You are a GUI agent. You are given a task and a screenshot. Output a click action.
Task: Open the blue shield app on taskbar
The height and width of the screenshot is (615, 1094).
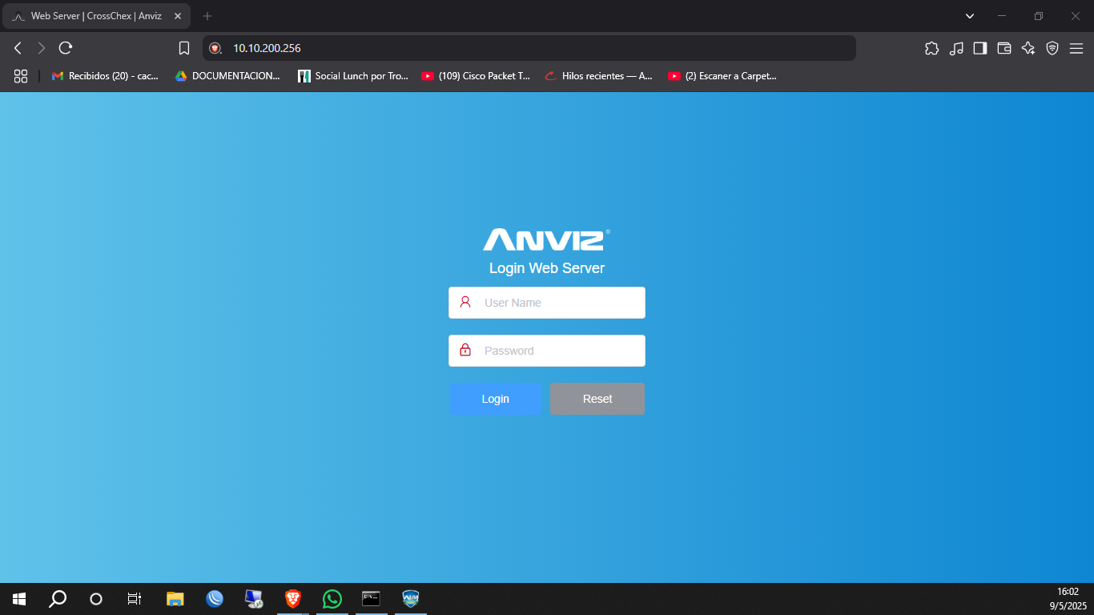[x=411, y=599]
